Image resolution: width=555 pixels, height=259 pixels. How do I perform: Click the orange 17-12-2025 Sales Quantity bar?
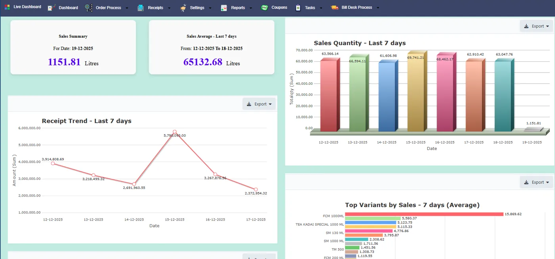(x=475, y=95)
